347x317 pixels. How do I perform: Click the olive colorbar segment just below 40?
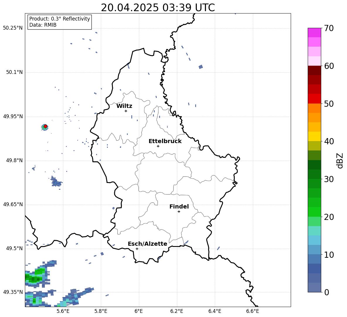314,146
